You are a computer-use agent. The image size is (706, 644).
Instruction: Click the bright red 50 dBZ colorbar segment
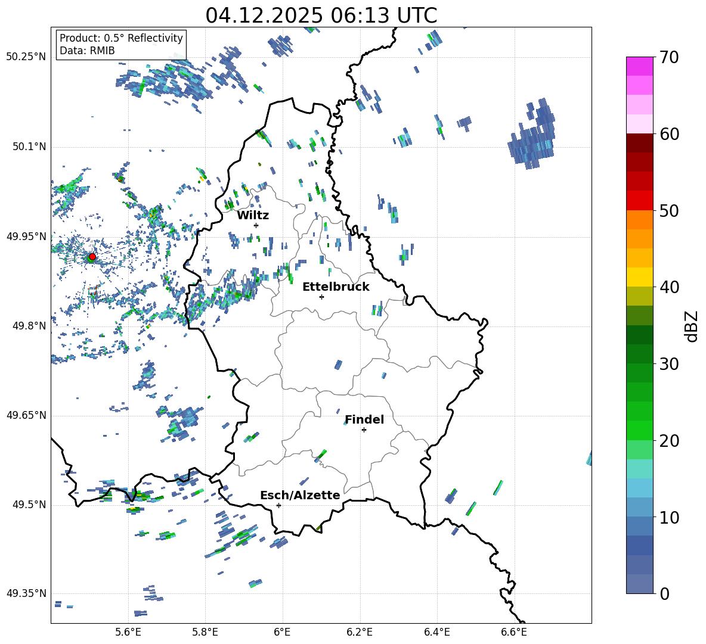639,201
